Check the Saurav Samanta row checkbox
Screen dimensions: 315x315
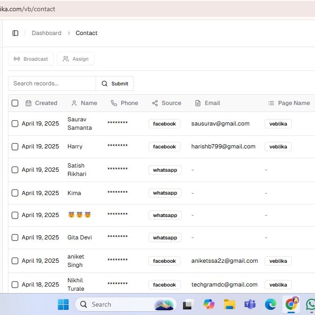pos(15,124)
